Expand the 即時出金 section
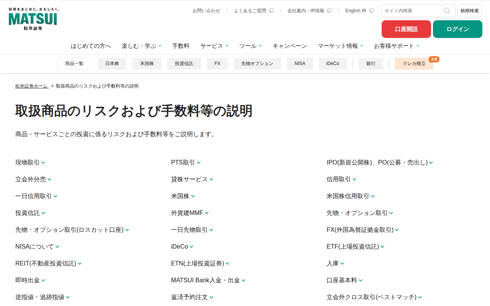Screen dimensions: 490x306 click(30, 280)
